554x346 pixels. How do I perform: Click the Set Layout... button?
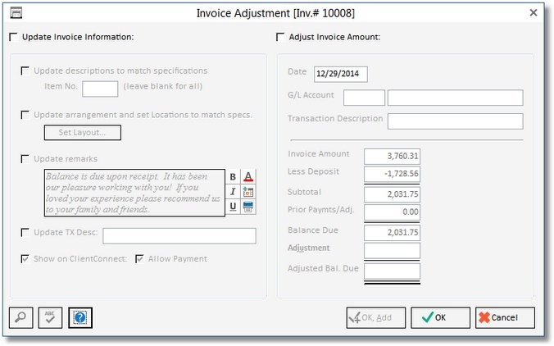pos(82,133)
